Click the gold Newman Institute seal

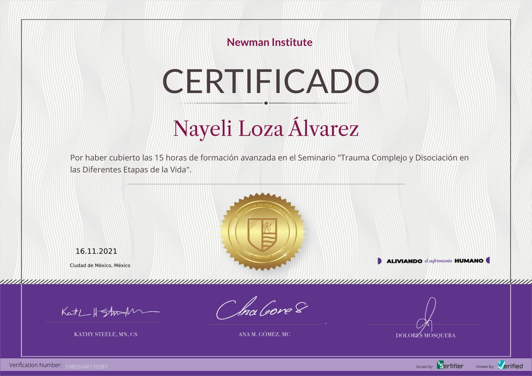coord(262,232)
